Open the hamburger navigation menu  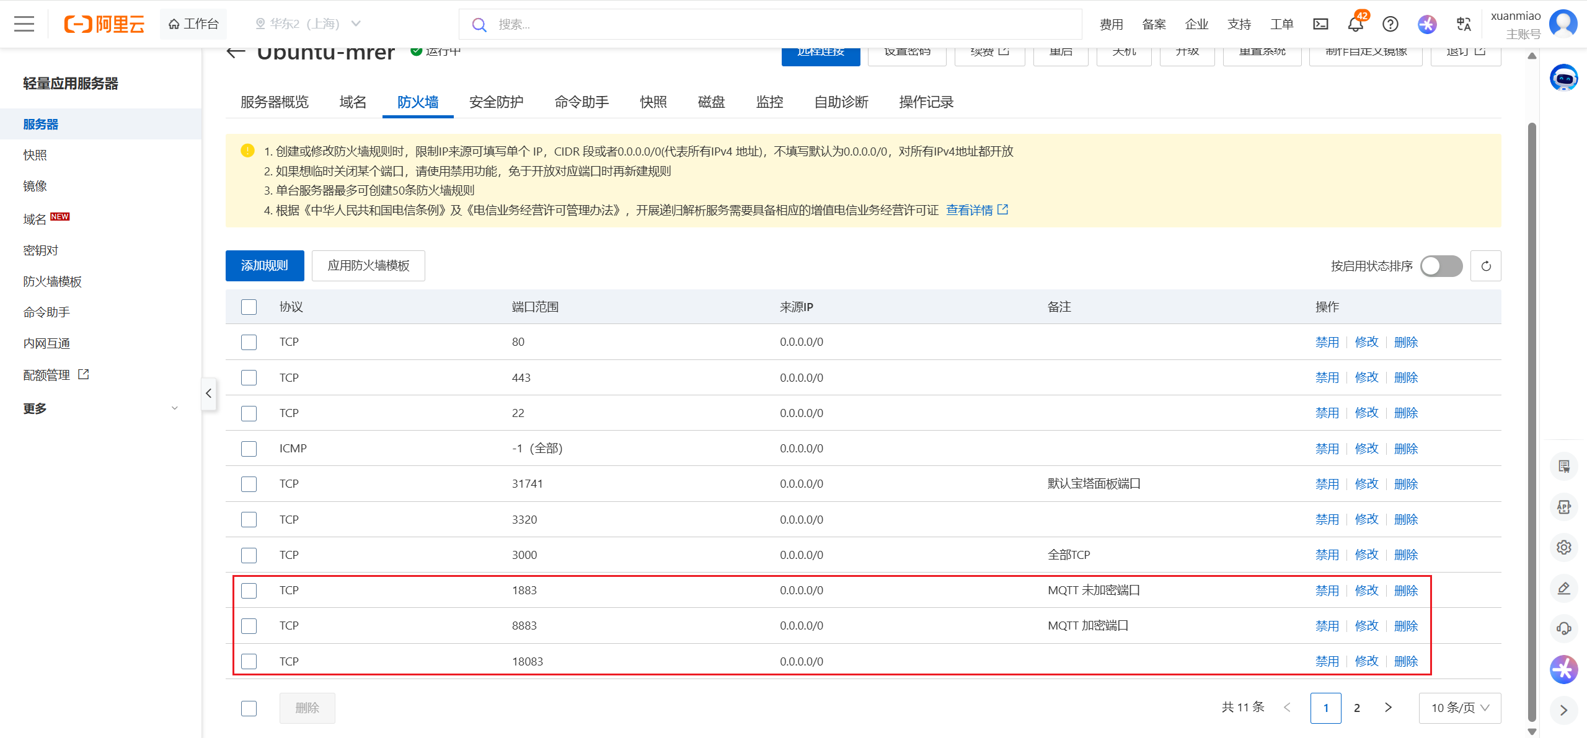(24, 24)
